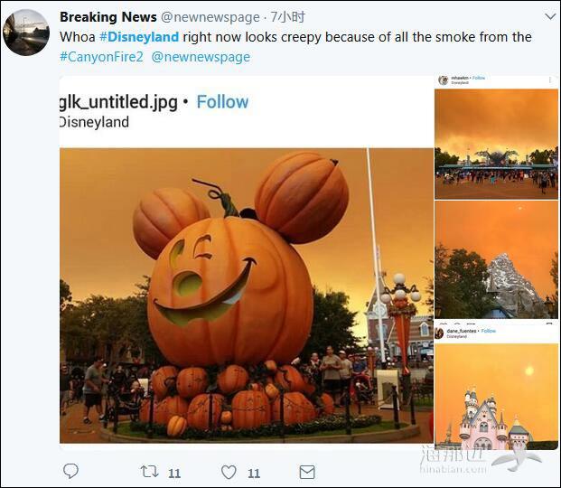Click the like count beside the heart
Screen dimensions: 561x488
coord(254,474)
